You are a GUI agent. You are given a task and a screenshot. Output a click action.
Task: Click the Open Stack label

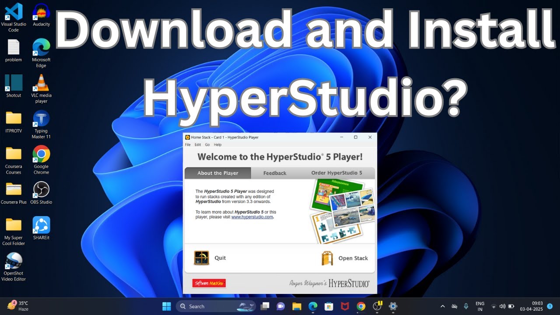(353, 258)
